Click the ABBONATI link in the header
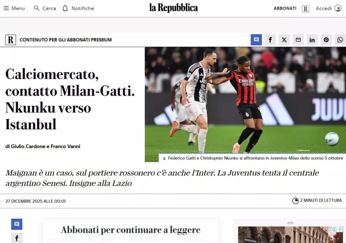This screenshot has width=346, height=243. (x=285, y=8)
